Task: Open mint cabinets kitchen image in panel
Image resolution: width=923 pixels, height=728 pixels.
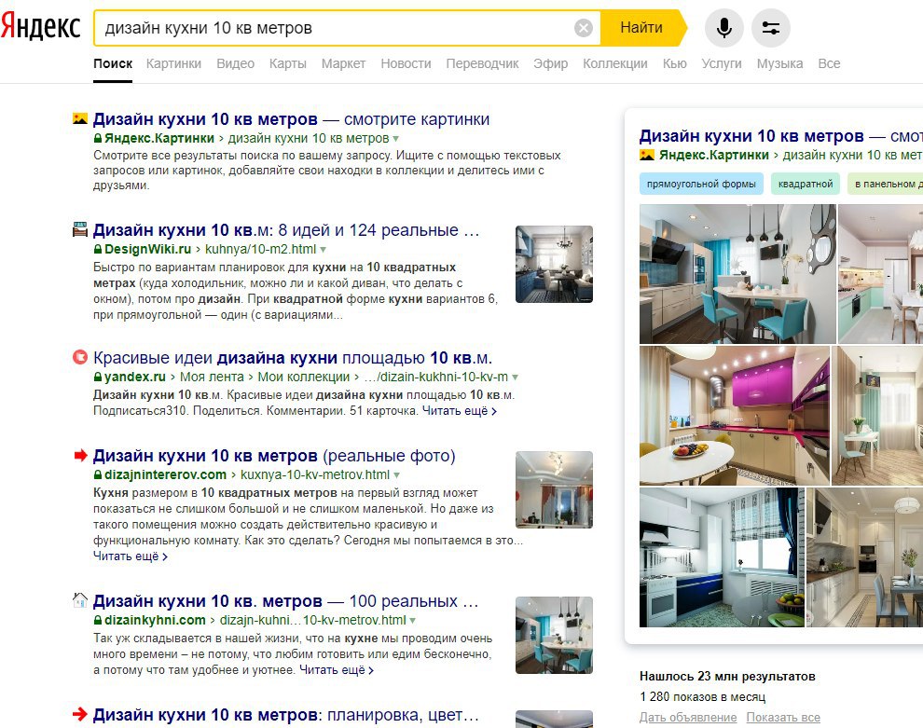Action: point(880,274)
